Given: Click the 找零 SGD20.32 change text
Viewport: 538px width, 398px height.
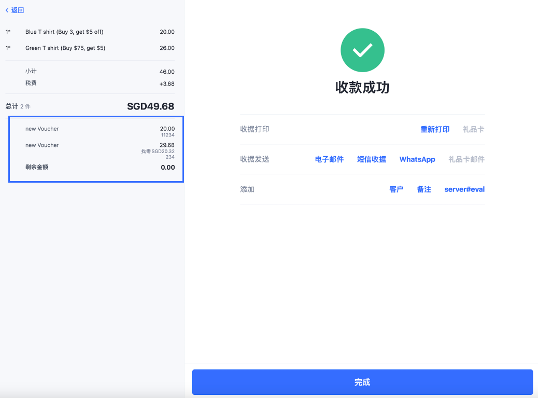Looking at the screenshot, I should pyautogui.click(x=158, y=151).
